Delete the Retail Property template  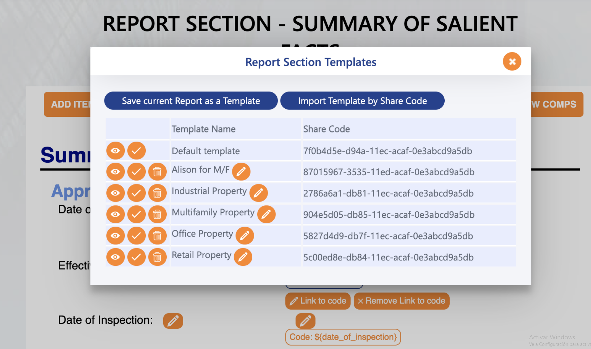157,257
